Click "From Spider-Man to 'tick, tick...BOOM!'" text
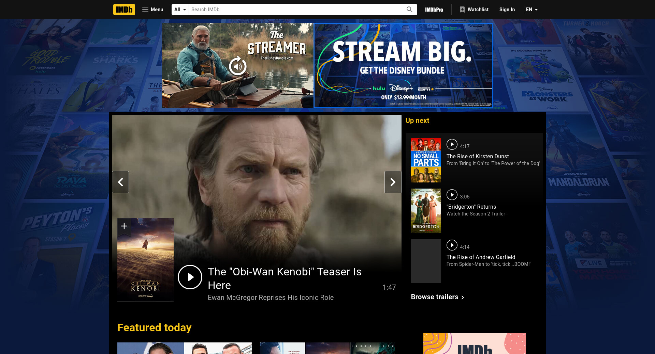The height and width of the screenshot is (354, 655). click(488, 264)
